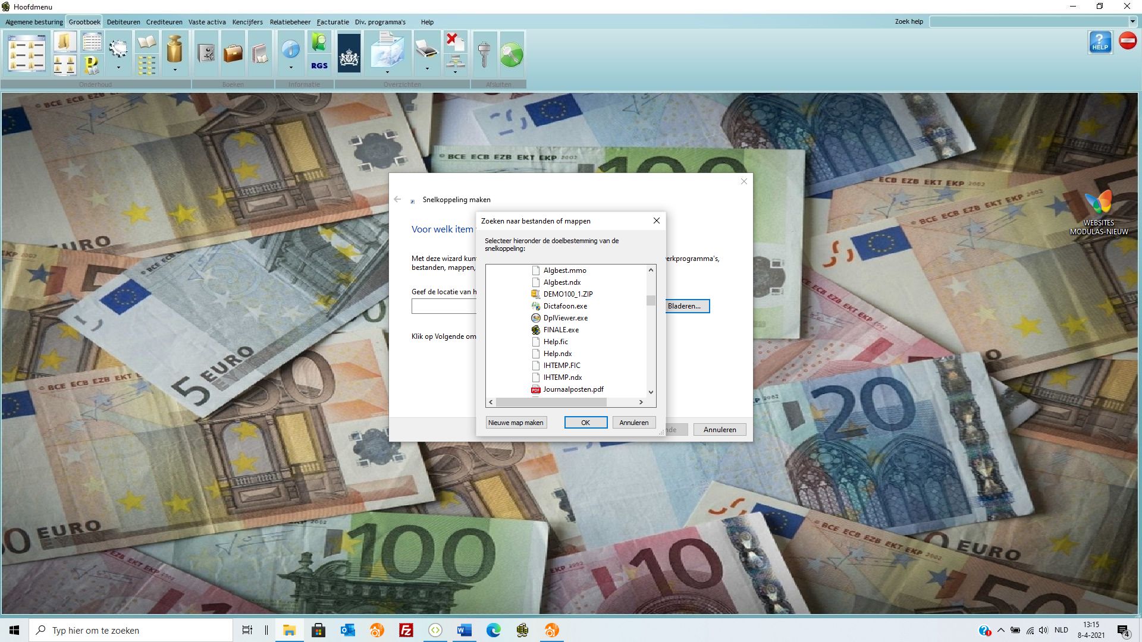Screen dimensions: 1142x642
Task: Open File Explorer from the taskbar
Action: (290, 630)
